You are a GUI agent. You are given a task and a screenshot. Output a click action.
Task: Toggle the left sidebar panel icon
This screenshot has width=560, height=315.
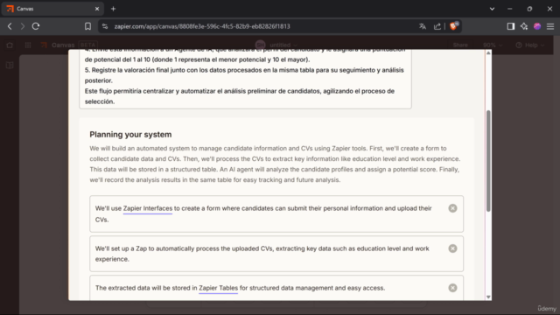(x=10, y=66)
